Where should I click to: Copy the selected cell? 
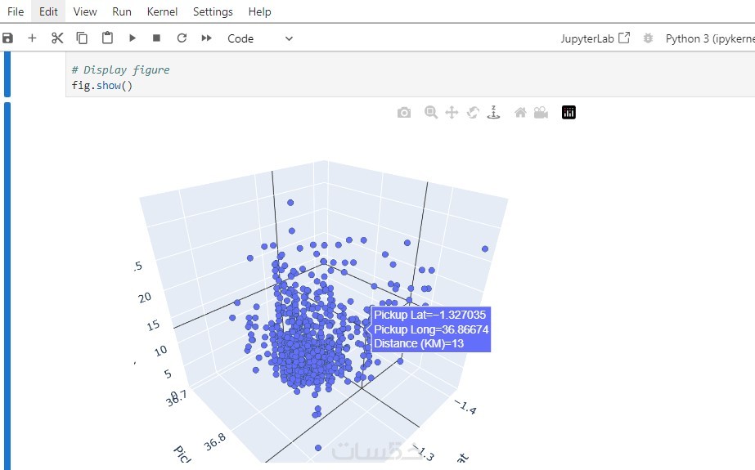pyautogui.click(x=82, y=38)
